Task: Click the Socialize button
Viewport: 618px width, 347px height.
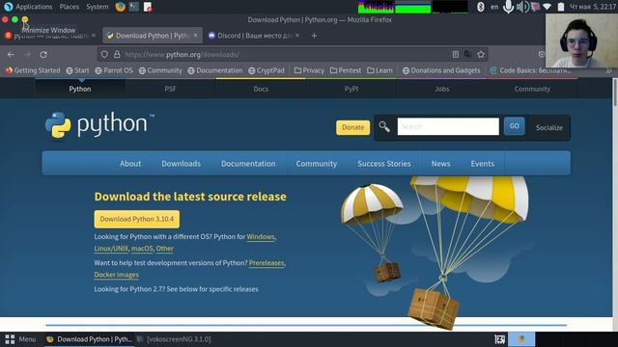Action: click(x=549, y=127)
